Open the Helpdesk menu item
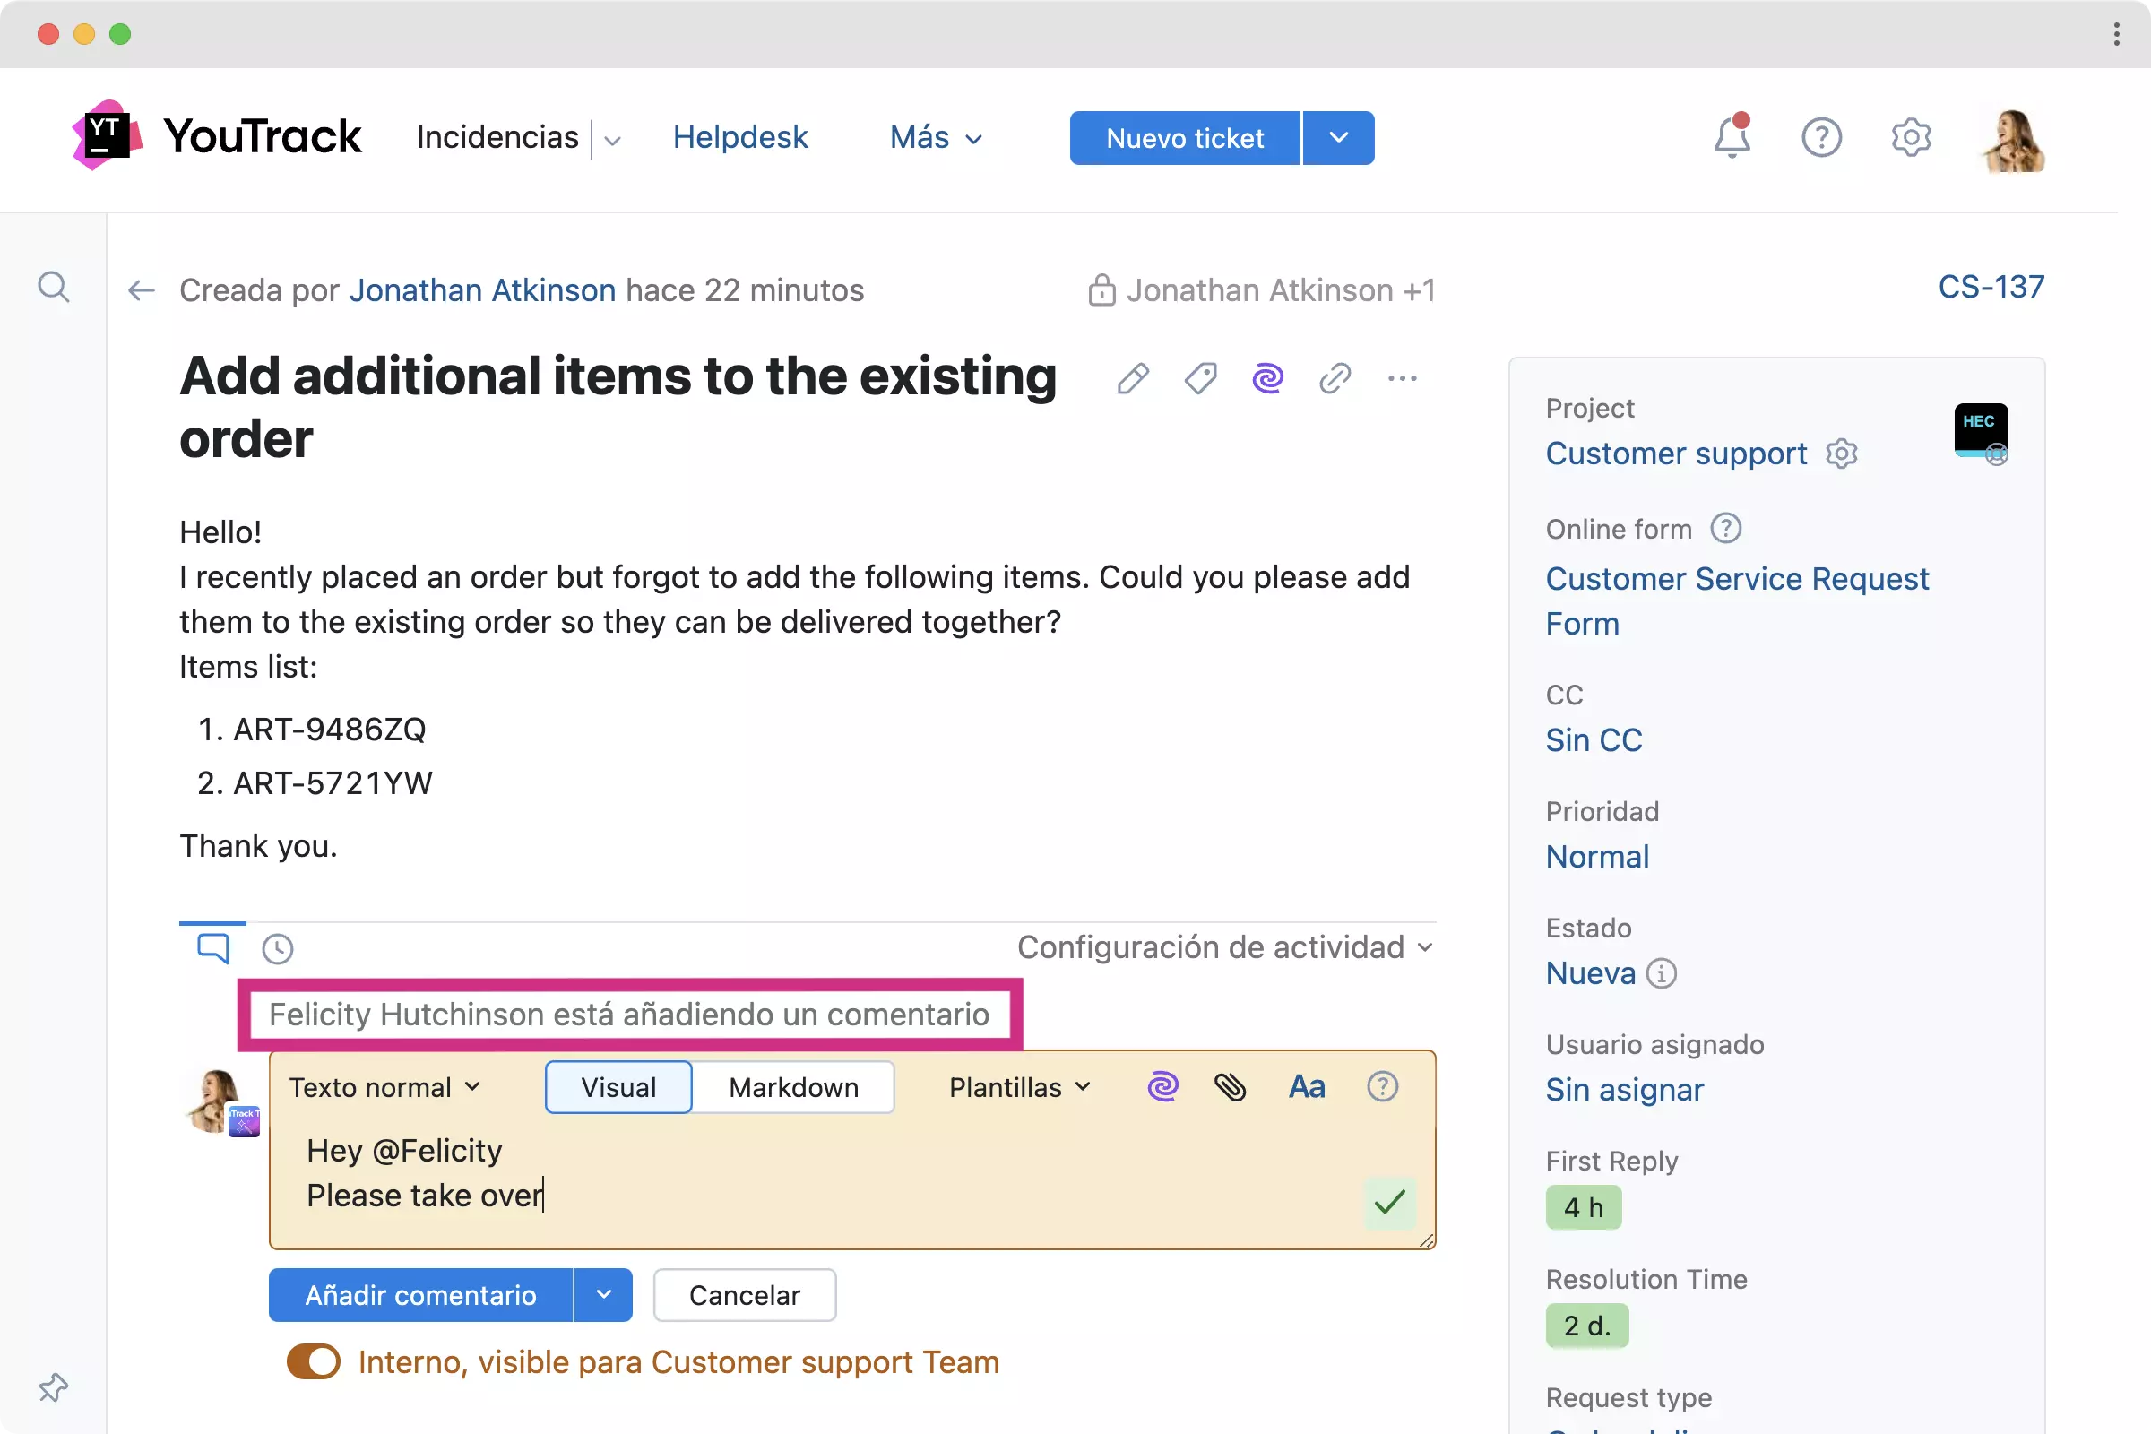 [740, 137]
